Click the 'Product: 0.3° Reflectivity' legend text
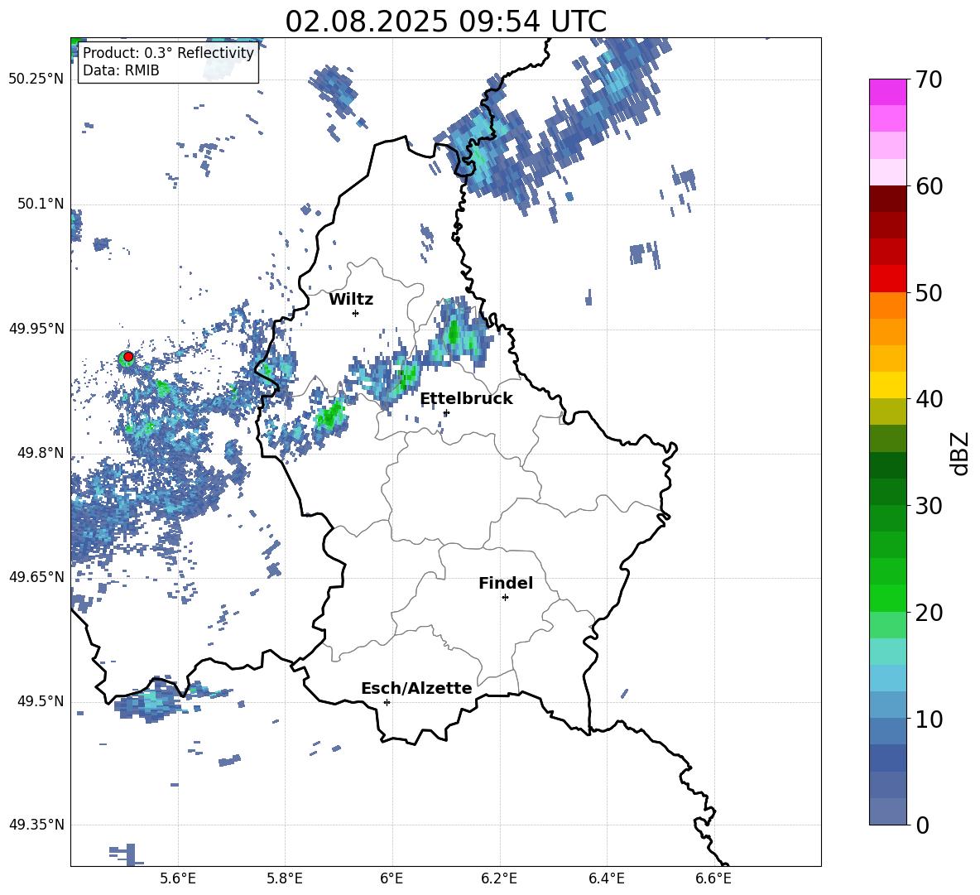 (168, 52)
